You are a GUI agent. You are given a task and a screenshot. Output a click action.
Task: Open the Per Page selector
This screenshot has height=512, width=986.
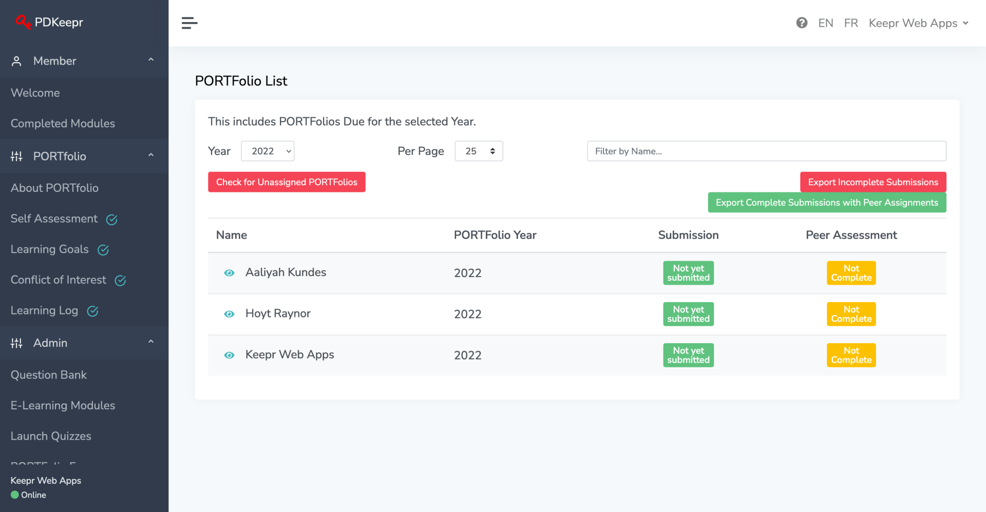(479, 151)
